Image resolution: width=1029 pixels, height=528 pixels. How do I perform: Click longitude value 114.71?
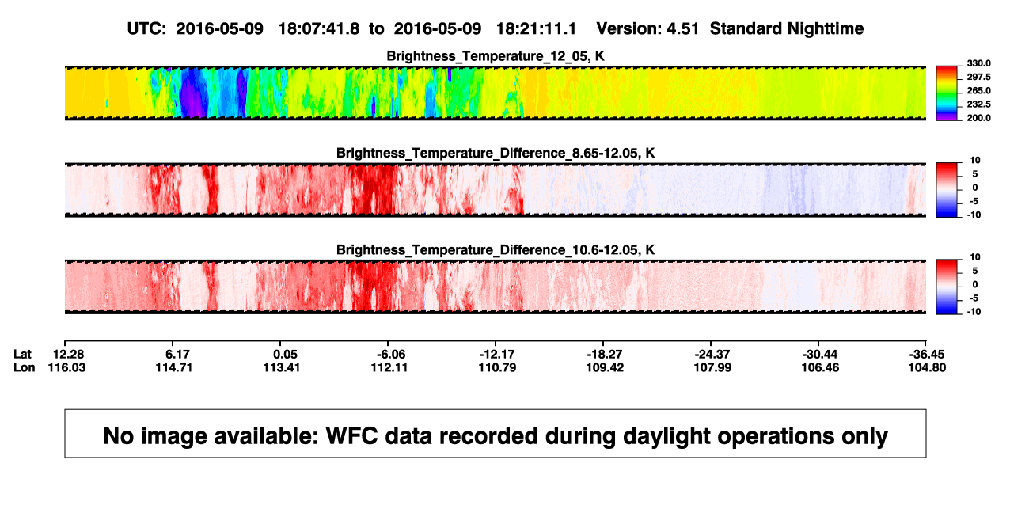tap(176, 367)
